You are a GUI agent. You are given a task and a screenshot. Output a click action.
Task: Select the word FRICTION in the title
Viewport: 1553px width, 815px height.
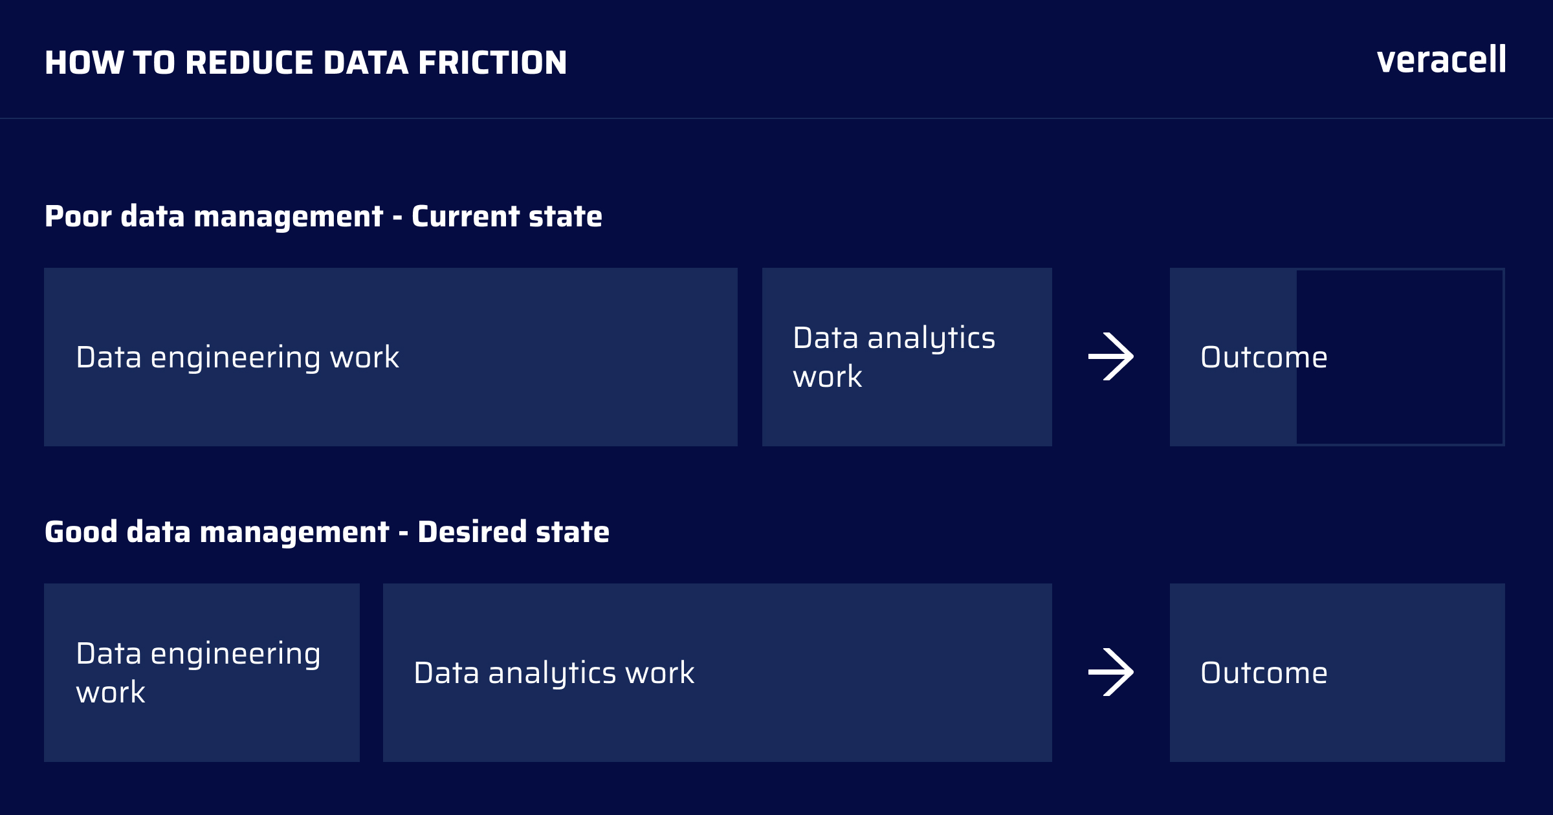pos(492,63)
